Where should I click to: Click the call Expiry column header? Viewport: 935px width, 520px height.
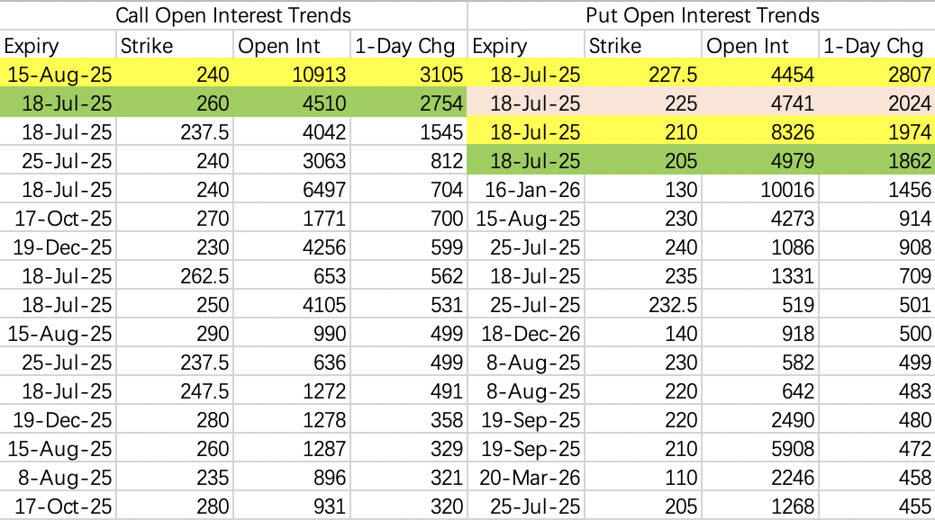pos(58,46)
